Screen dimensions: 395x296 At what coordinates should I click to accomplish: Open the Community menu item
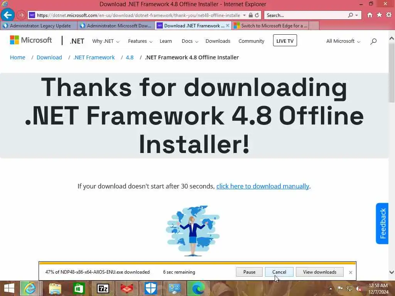[252, 41]
